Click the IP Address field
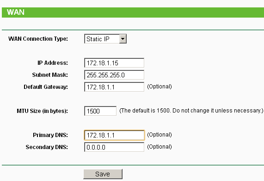264x181 pixels. click(114, 63)
